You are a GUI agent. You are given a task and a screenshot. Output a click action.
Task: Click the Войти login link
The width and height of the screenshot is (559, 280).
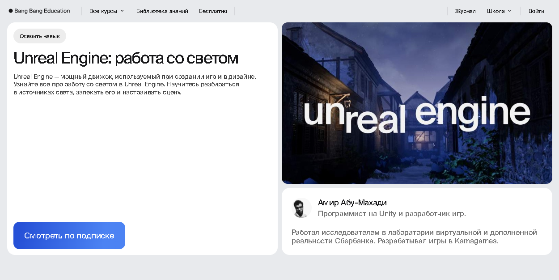pyautogui.click(x=536, y=11)
